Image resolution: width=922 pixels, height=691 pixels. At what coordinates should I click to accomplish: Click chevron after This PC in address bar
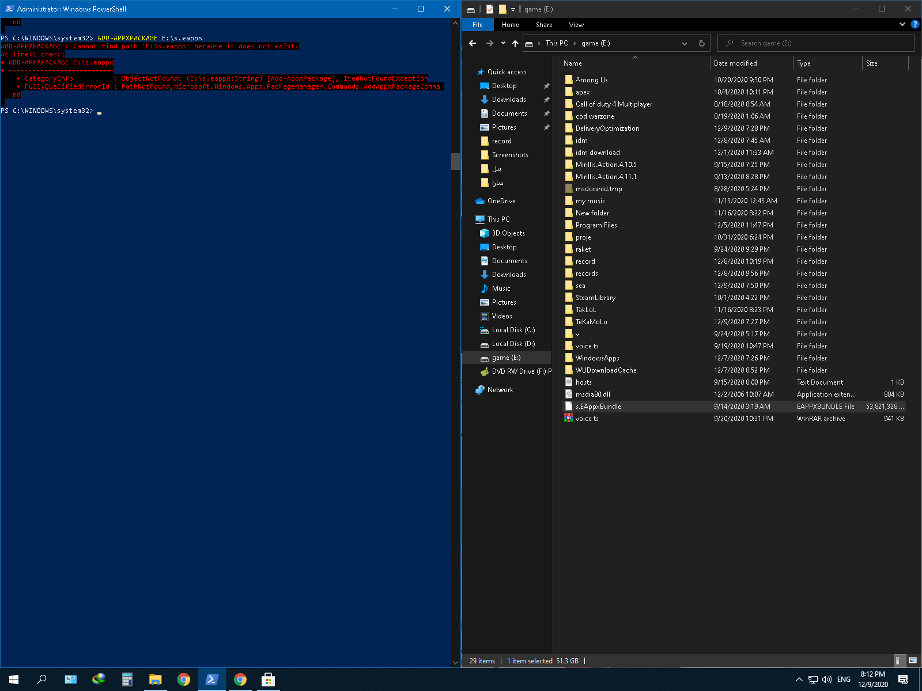(x=575, y=43)
